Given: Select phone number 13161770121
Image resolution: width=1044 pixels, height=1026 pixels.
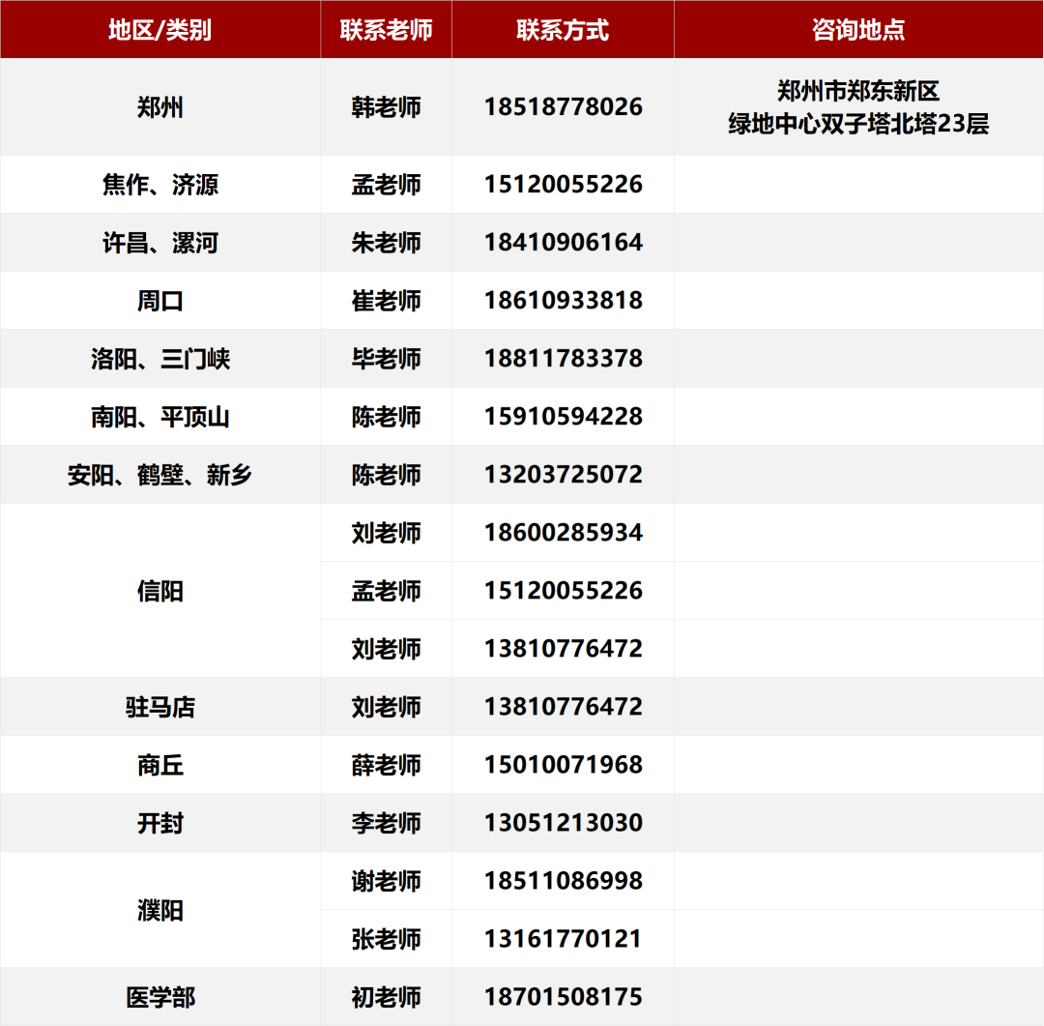Looking at the screenshot, I should (x=564, y=939).
